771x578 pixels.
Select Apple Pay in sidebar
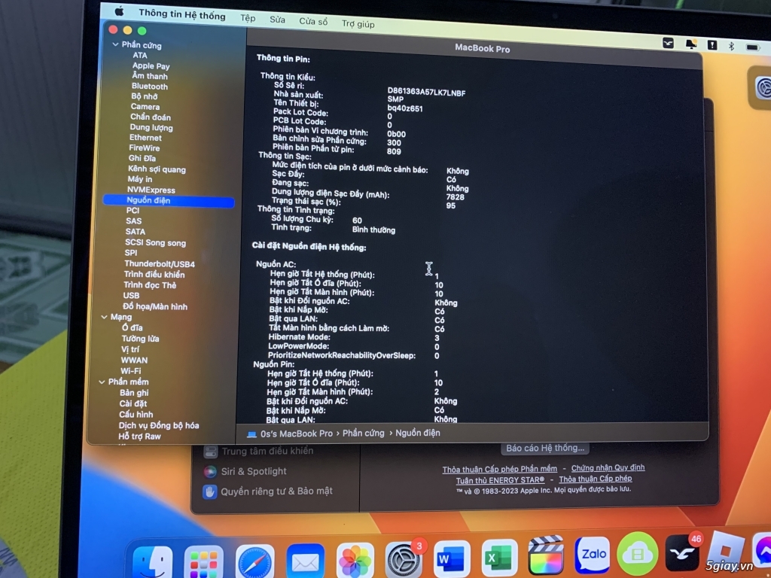tap(151, 65)
